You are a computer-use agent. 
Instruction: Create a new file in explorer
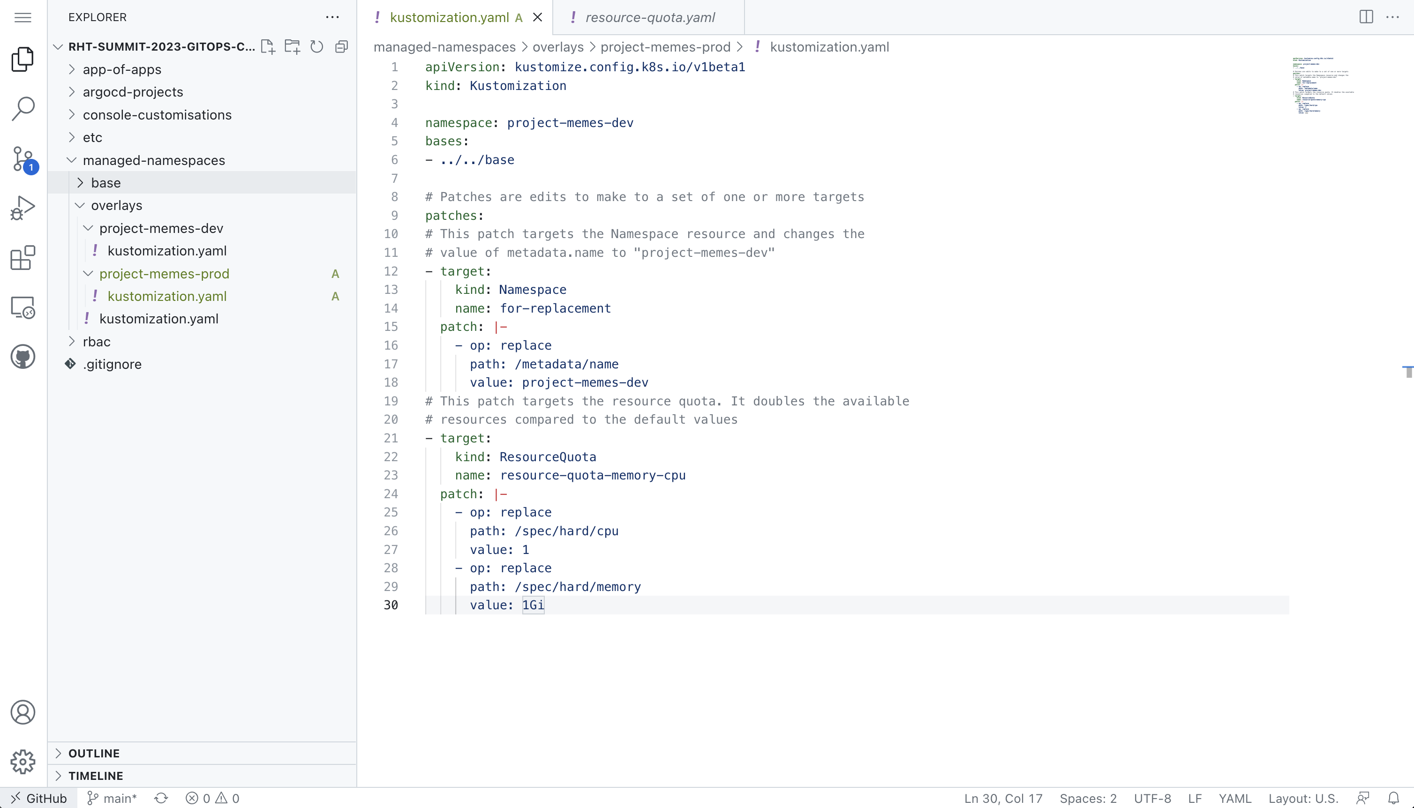click(x=268, y=46)
